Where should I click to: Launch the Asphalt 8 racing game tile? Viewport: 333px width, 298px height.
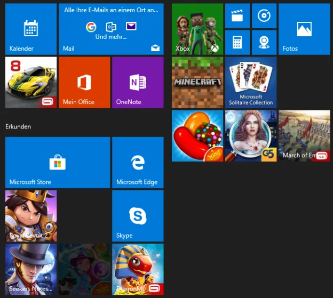(x=31, y=83)
